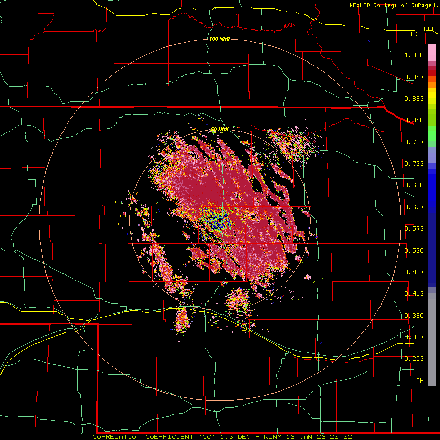440x440 pixels.
Task: Click the KLNX radar site identifier
Action: tap(272, 437)
